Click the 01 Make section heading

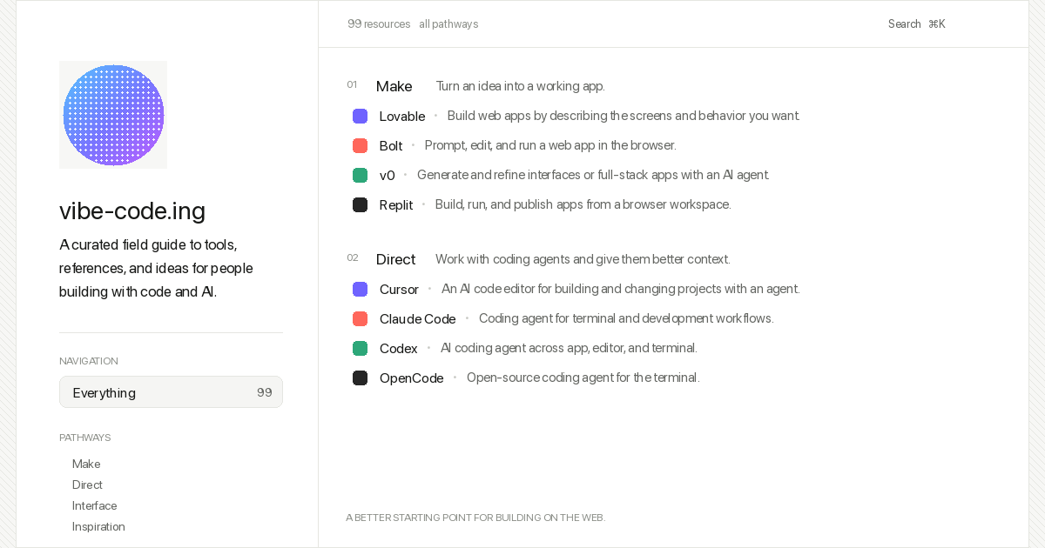click(x=394, y=86)
